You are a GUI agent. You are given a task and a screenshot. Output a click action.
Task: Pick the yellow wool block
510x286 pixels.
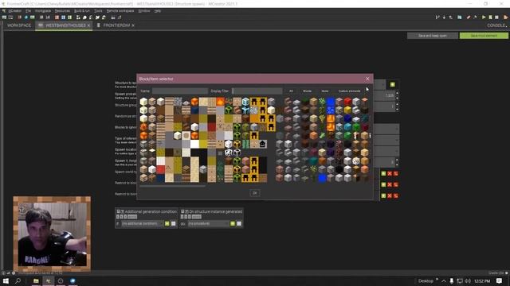click(x=347, y=110)
